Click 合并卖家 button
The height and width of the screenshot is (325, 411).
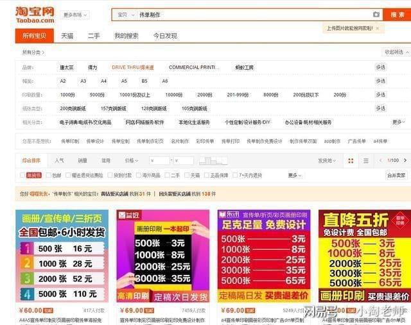coord(396,175)
